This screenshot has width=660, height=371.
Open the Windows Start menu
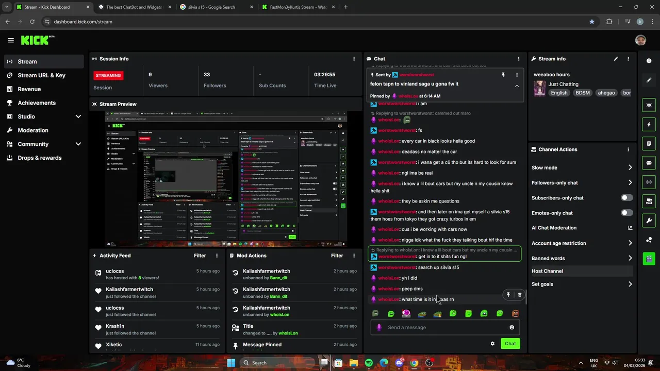[231, 363]
